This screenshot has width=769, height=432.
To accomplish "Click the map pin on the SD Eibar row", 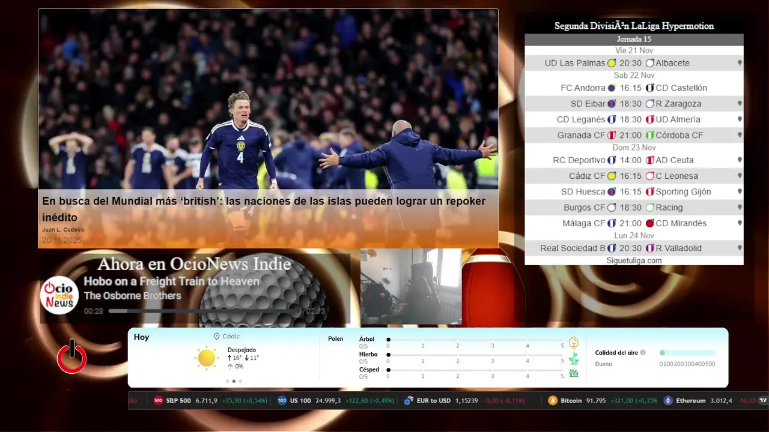I will click(x=740, y=104).
